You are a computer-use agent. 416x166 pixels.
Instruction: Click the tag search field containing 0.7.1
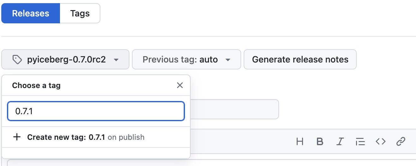point(96,111)
